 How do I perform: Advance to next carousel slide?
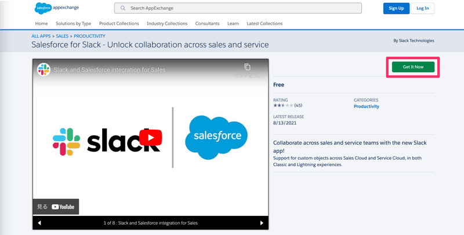tap(262, 223)
